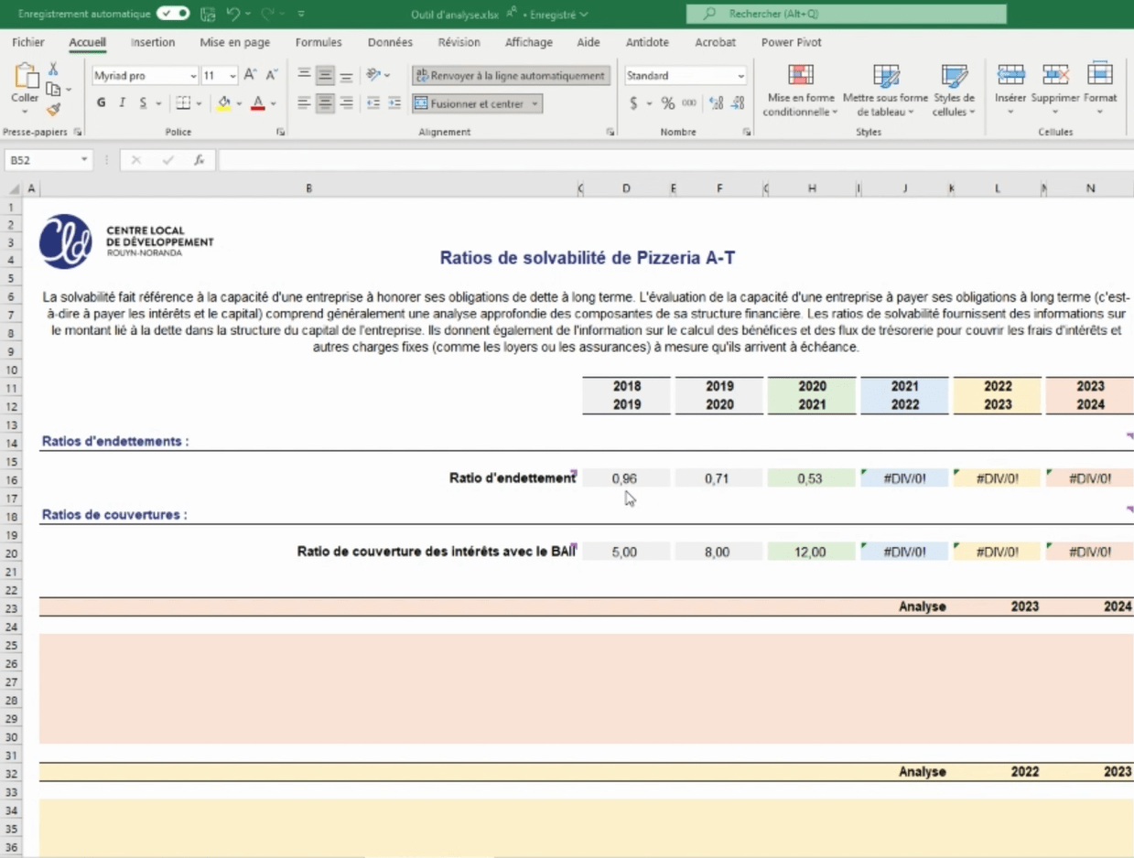Click the Copy icon
The height and width of the screenshot is (858, 1134).
(x=53, y=89)
